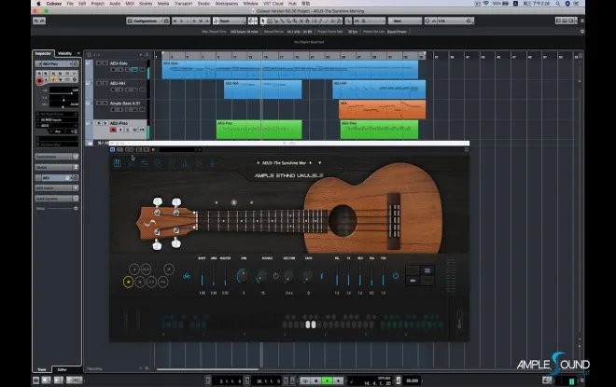616x387 pixels.
Task: Open the second panel icon in ukulele plugin
Action: click(132, 163)
